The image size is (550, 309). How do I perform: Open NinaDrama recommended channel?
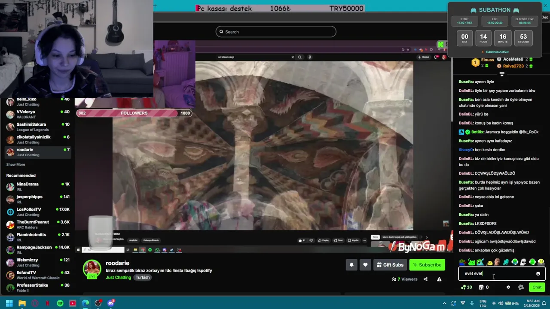(x=38, y=187)
